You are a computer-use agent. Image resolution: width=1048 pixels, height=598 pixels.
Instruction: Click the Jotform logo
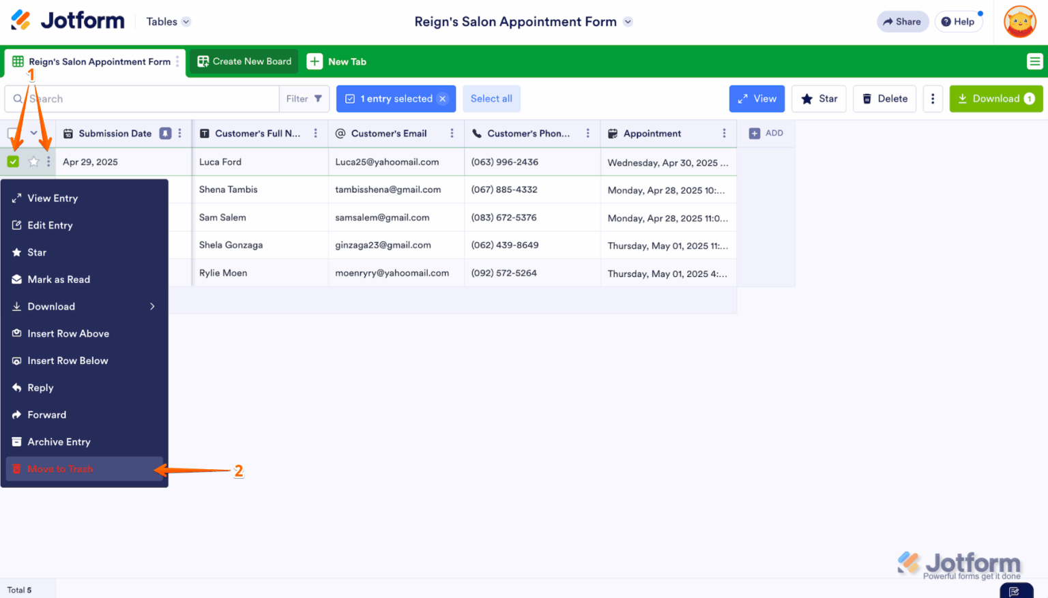(x=66, y=20)
